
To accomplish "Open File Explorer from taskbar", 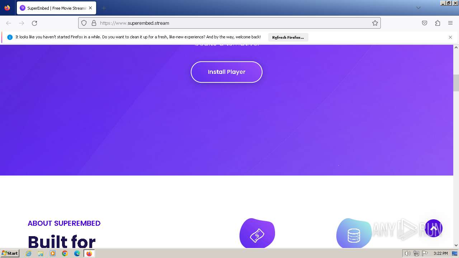I will pyautogui.click(x=41, y=253).
